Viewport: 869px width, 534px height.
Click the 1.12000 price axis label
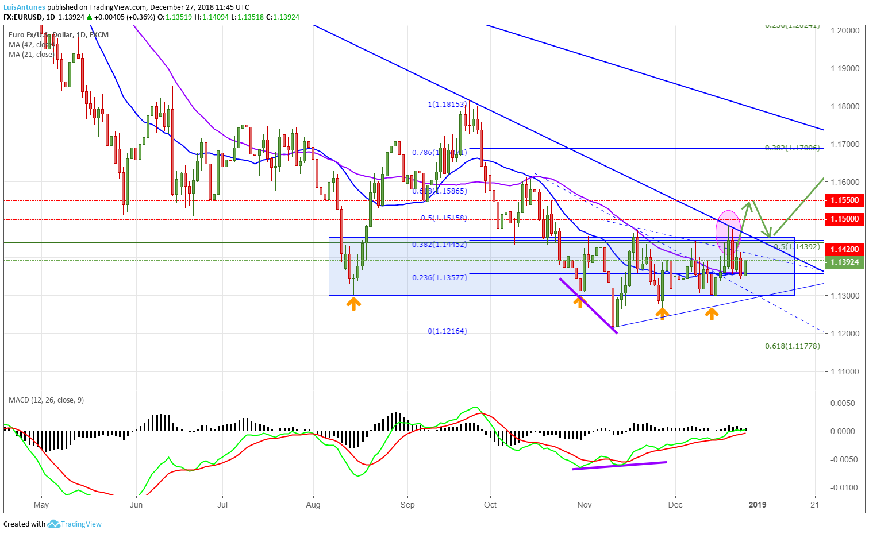click(x=845, y=334)
